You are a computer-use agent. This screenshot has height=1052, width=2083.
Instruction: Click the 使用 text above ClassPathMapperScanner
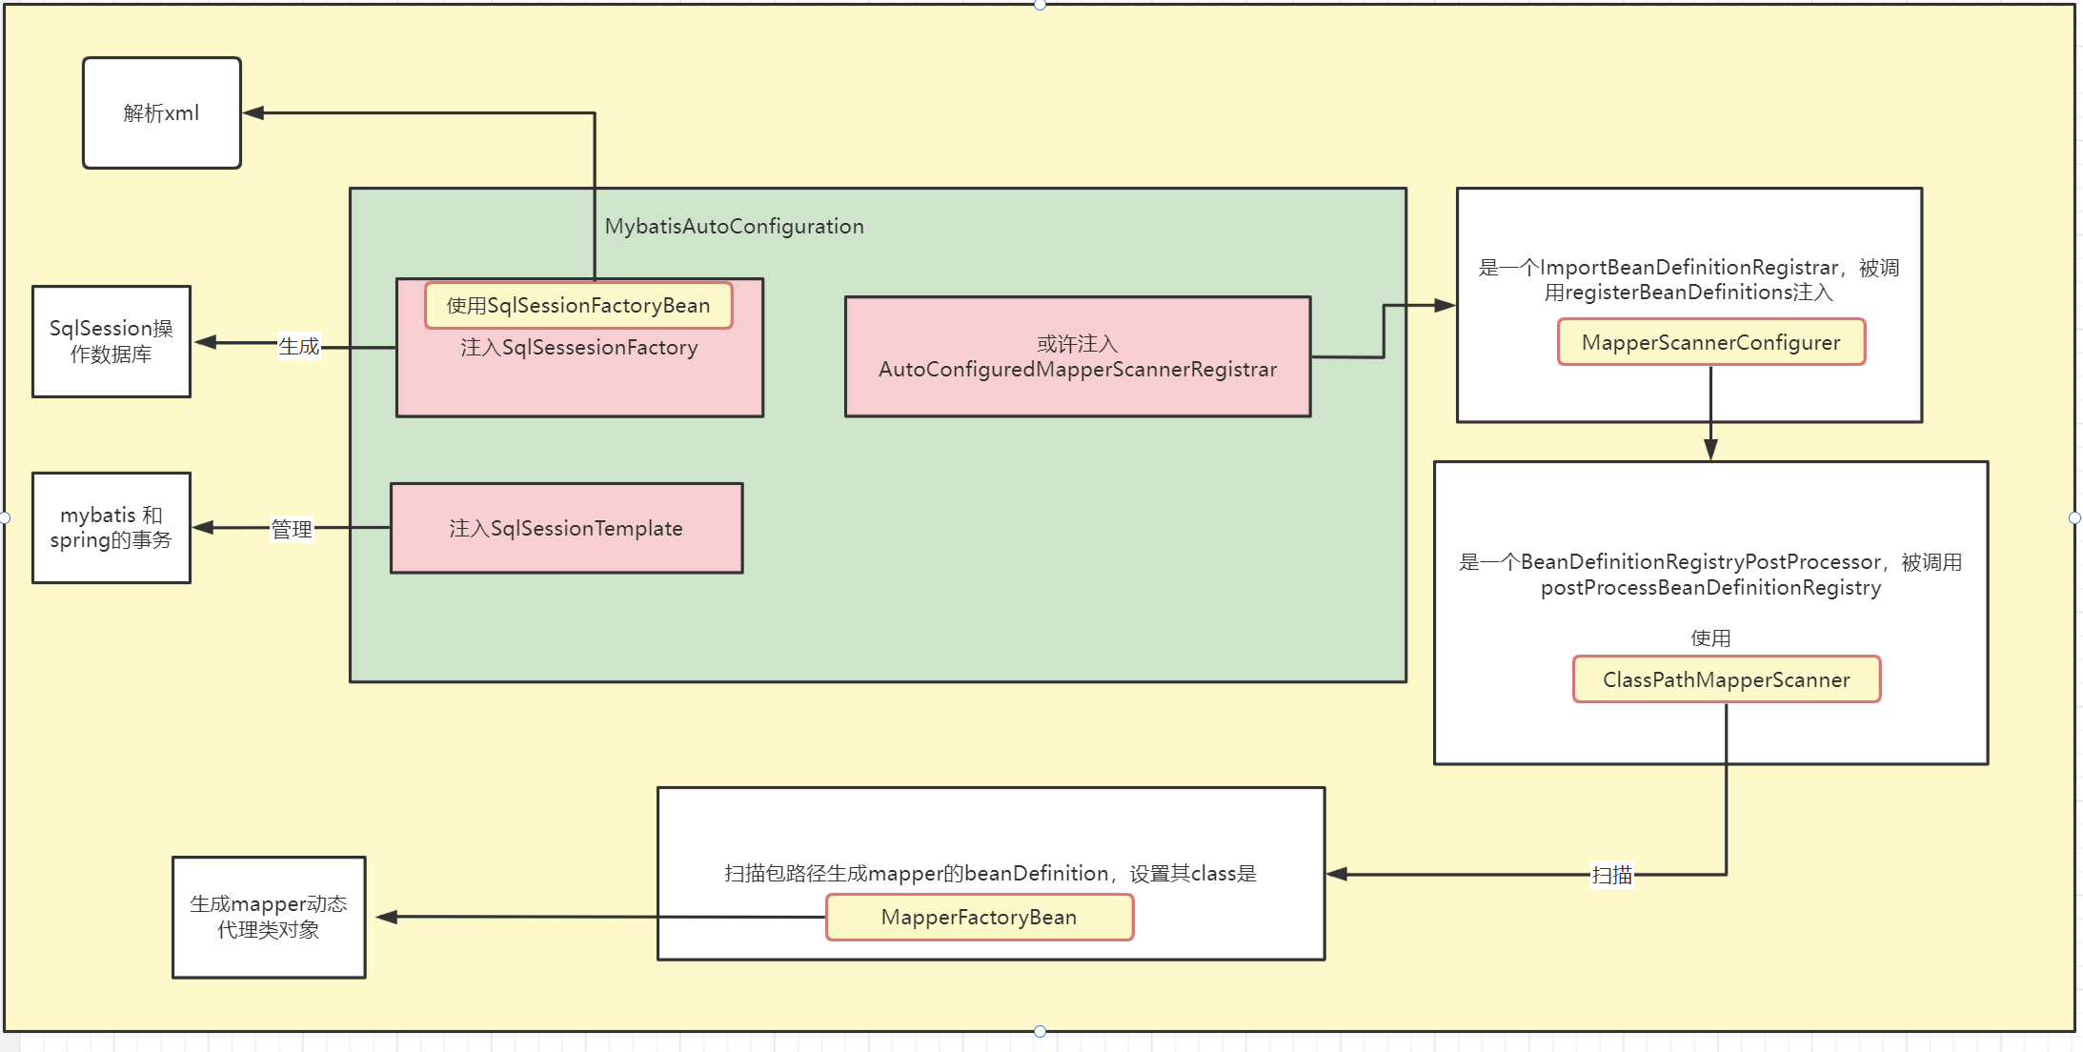click(1710, 638)
